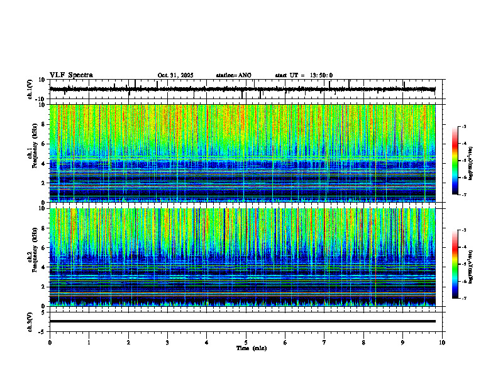This screenshot has width=498, height=384.
Task: Click the time axis tick label "2"
Action: 128,343
